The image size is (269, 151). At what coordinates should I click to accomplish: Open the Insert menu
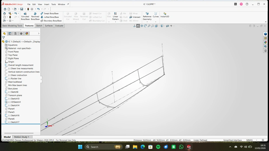[x=47, y=4]
